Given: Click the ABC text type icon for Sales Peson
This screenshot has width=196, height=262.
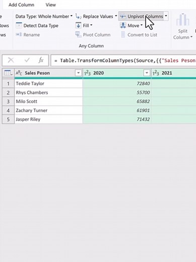Looking at the screenshot, I should (19, 73).
